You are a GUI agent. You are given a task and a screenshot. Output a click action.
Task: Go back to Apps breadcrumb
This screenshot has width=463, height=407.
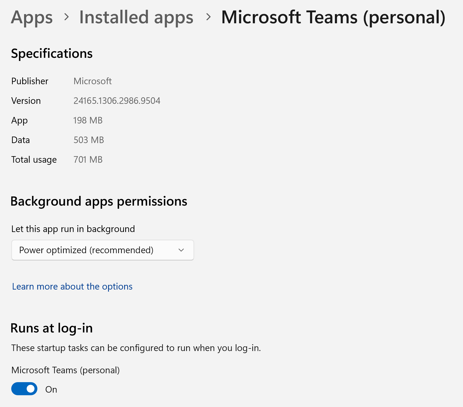pos(32,18)
